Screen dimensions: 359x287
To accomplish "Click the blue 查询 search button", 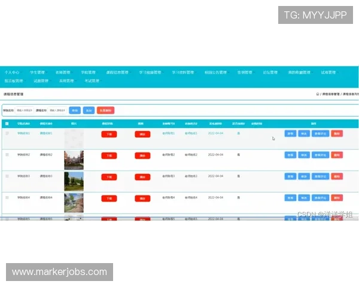I will point(75,111).
